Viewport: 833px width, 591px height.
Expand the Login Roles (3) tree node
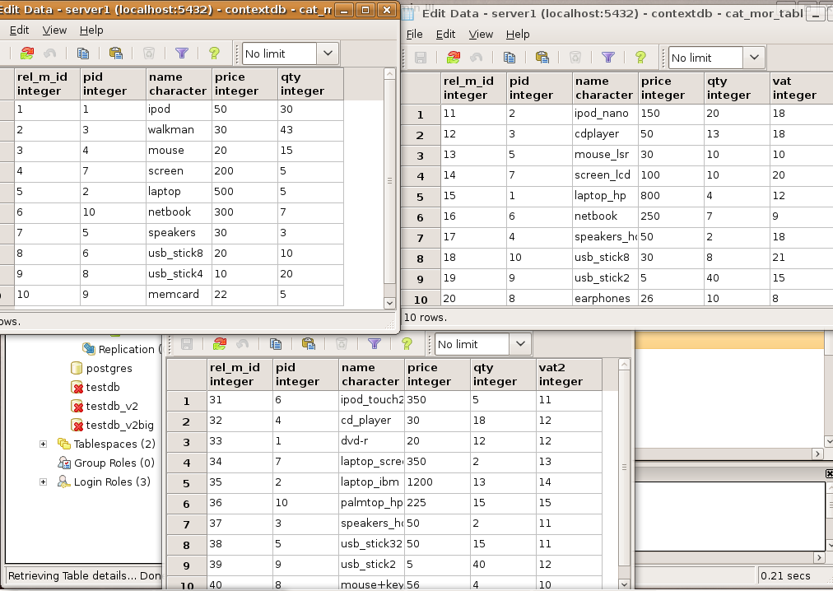click(x=44, y=482)
